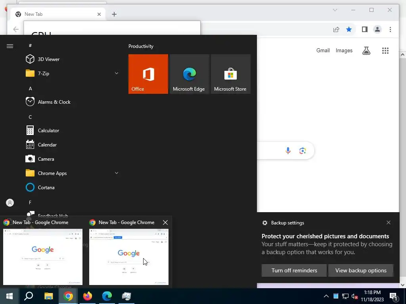This screenshot has height=304, width=406.
Task: Open the Calculator app
Action: tap(73, 131)
